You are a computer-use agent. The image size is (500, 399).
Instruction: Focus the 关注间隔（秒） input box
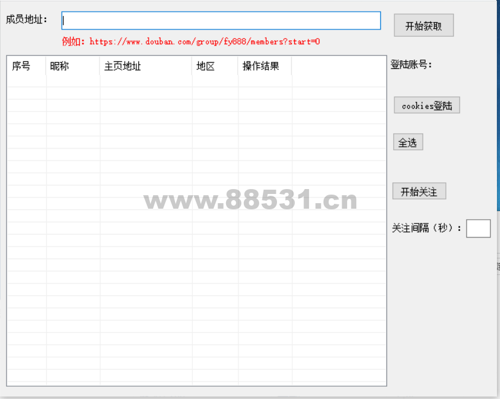point(478,228)
